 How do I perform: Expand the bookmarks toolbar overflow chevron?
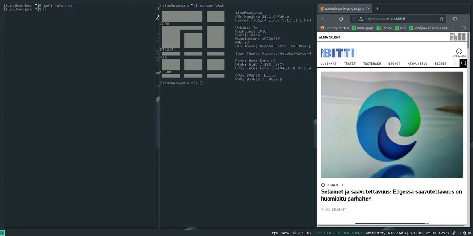point(464,28)
